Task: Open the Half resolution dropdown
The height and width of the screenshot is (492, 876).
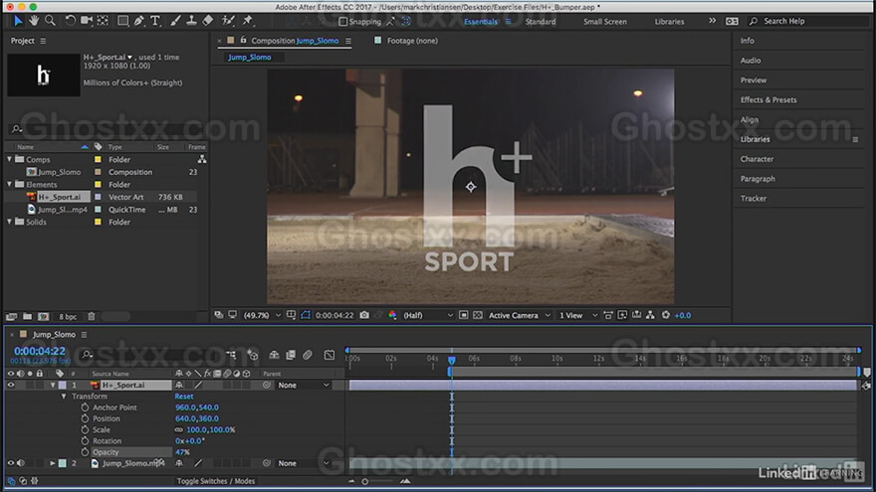Action: click(x=427, y=315)
